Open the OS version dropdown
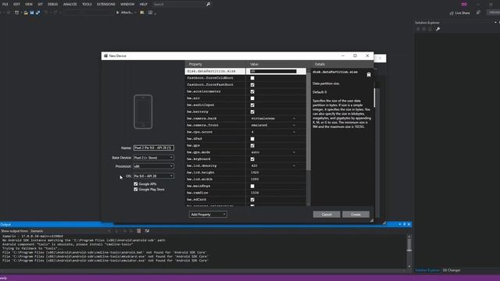 (x=153, y=176)
